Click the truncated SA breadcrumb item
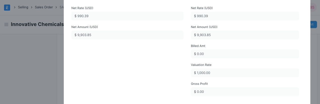 61,7
